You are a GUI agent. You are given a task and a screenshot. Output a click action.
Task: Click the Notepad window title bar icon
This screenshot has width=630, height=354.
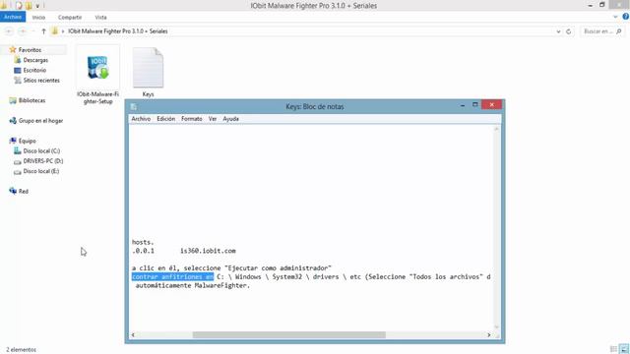tap(134, 106)
